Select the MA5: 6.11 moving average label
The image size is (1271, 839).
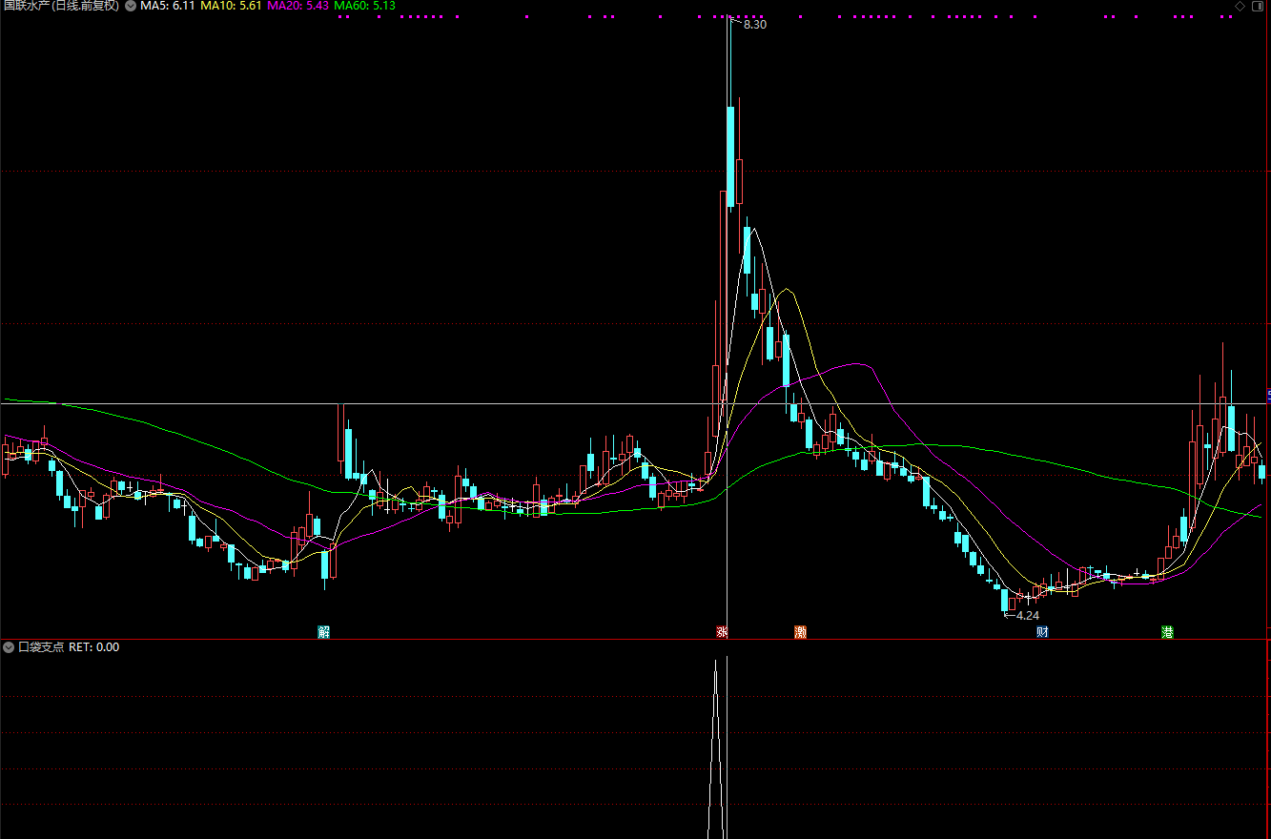[x=168, y=6]
